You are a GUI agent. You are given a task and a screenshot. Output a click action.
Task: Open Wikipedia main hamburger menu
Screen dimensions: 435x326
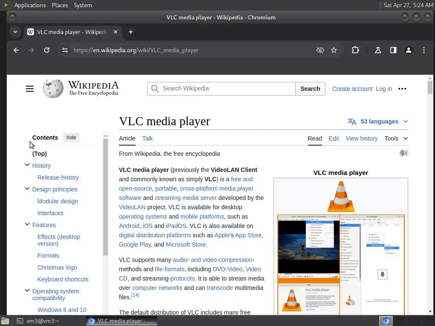click(30, 89)
